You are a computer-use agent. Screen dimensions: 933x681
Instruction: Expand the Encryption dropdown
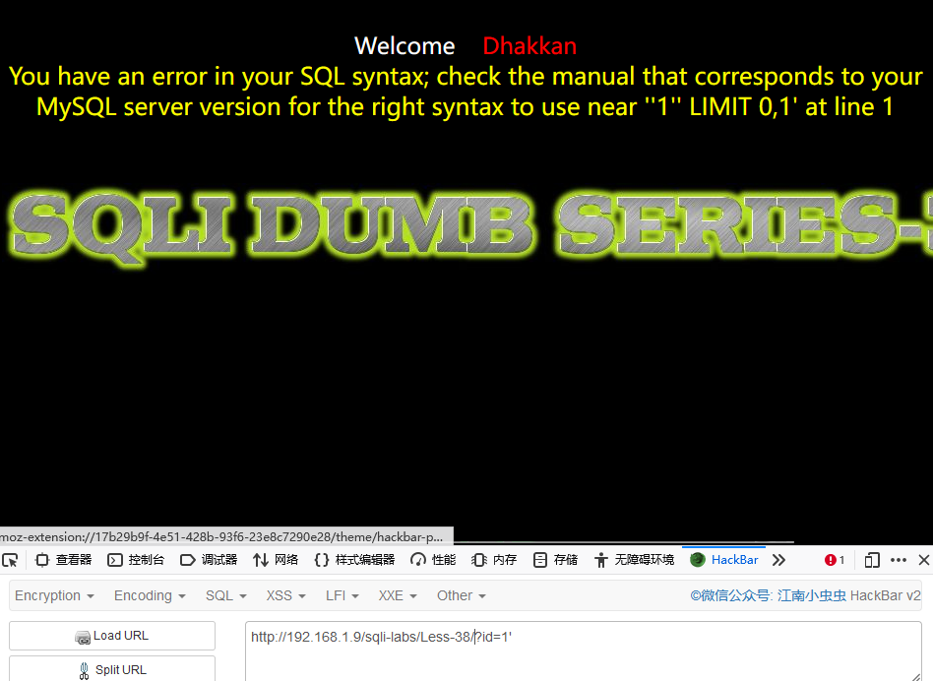click(x=54, y=595)
